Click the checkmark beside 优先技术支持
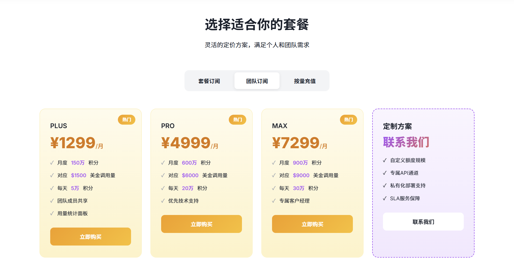 click(162, 201)
